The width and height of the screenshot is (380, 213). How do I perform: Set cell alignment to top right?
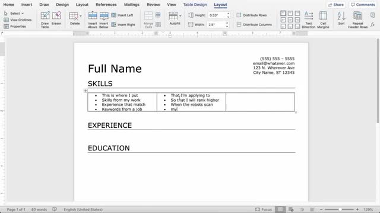(x=297, y=13)
